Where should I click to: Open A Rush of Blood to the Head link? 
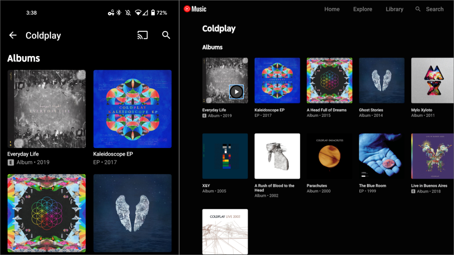pyautogui.click(x=275, y=188)
